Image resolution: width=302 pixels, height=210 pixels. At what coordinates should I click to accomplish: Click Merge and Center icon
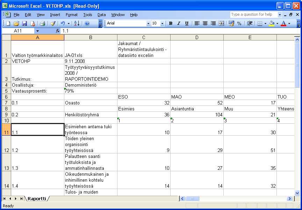click(221, 23)
